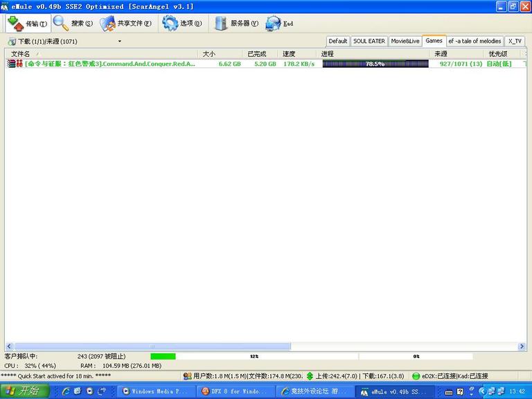Click the keyboard language bar icon in the tray
Screen dimensions: 532x399
point(449,392)
